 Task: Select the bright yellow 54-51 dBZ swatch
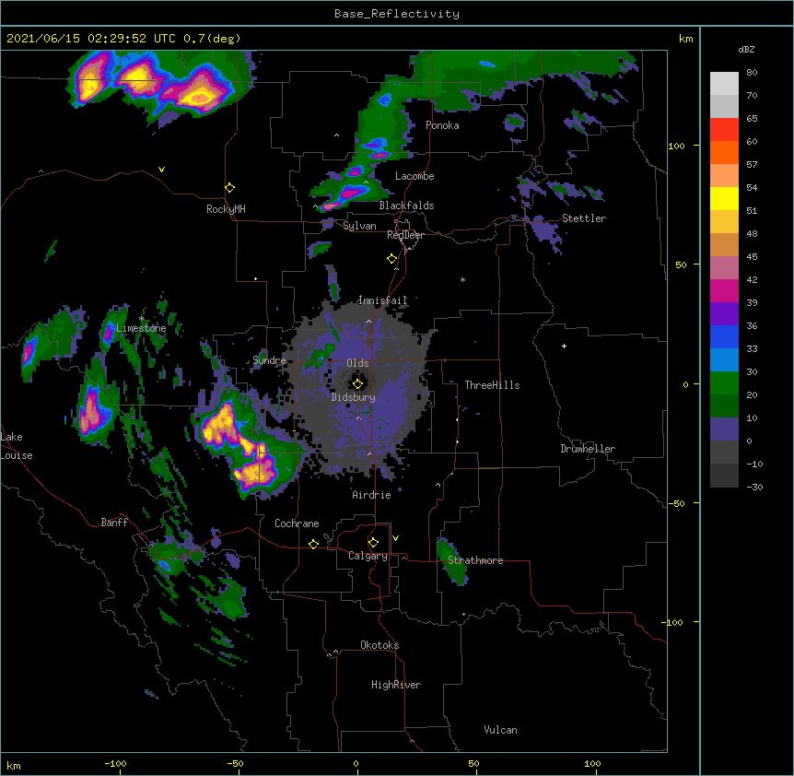(x=724, y=198)
